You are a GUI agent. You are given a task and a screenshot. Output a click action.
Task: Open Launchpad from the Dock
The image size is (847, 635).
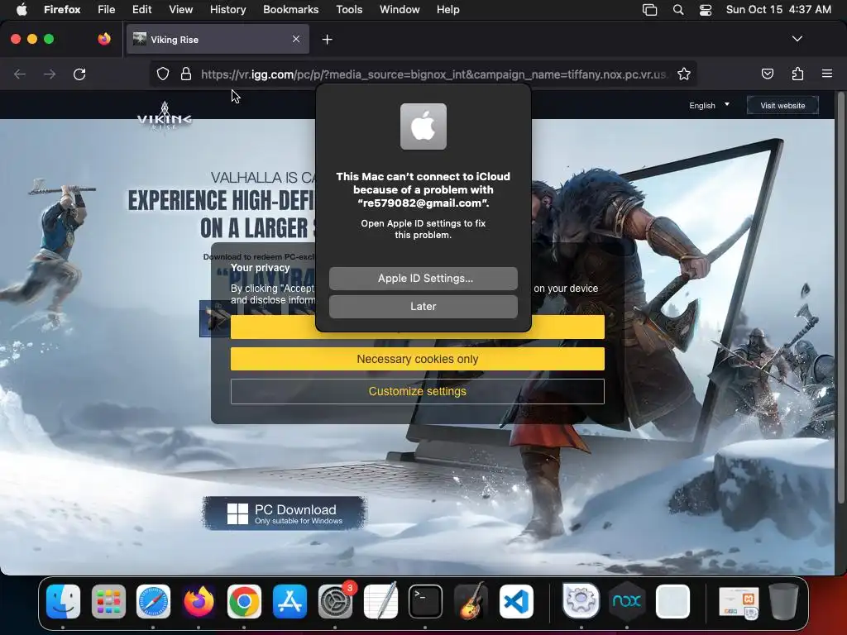point(108,602)
